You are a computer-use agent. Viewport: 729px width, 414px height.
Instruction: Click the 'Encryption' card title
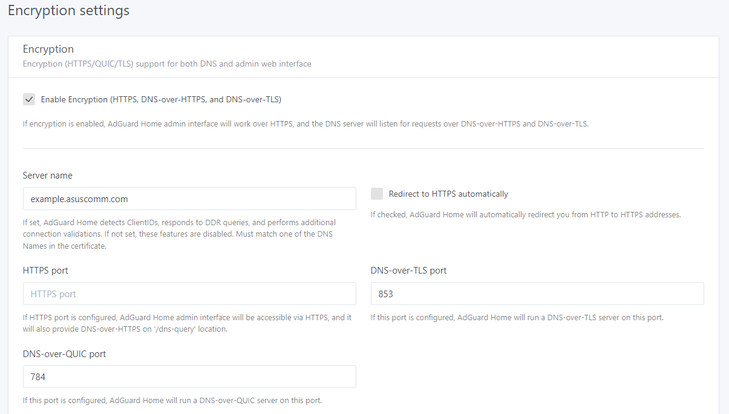48,49
